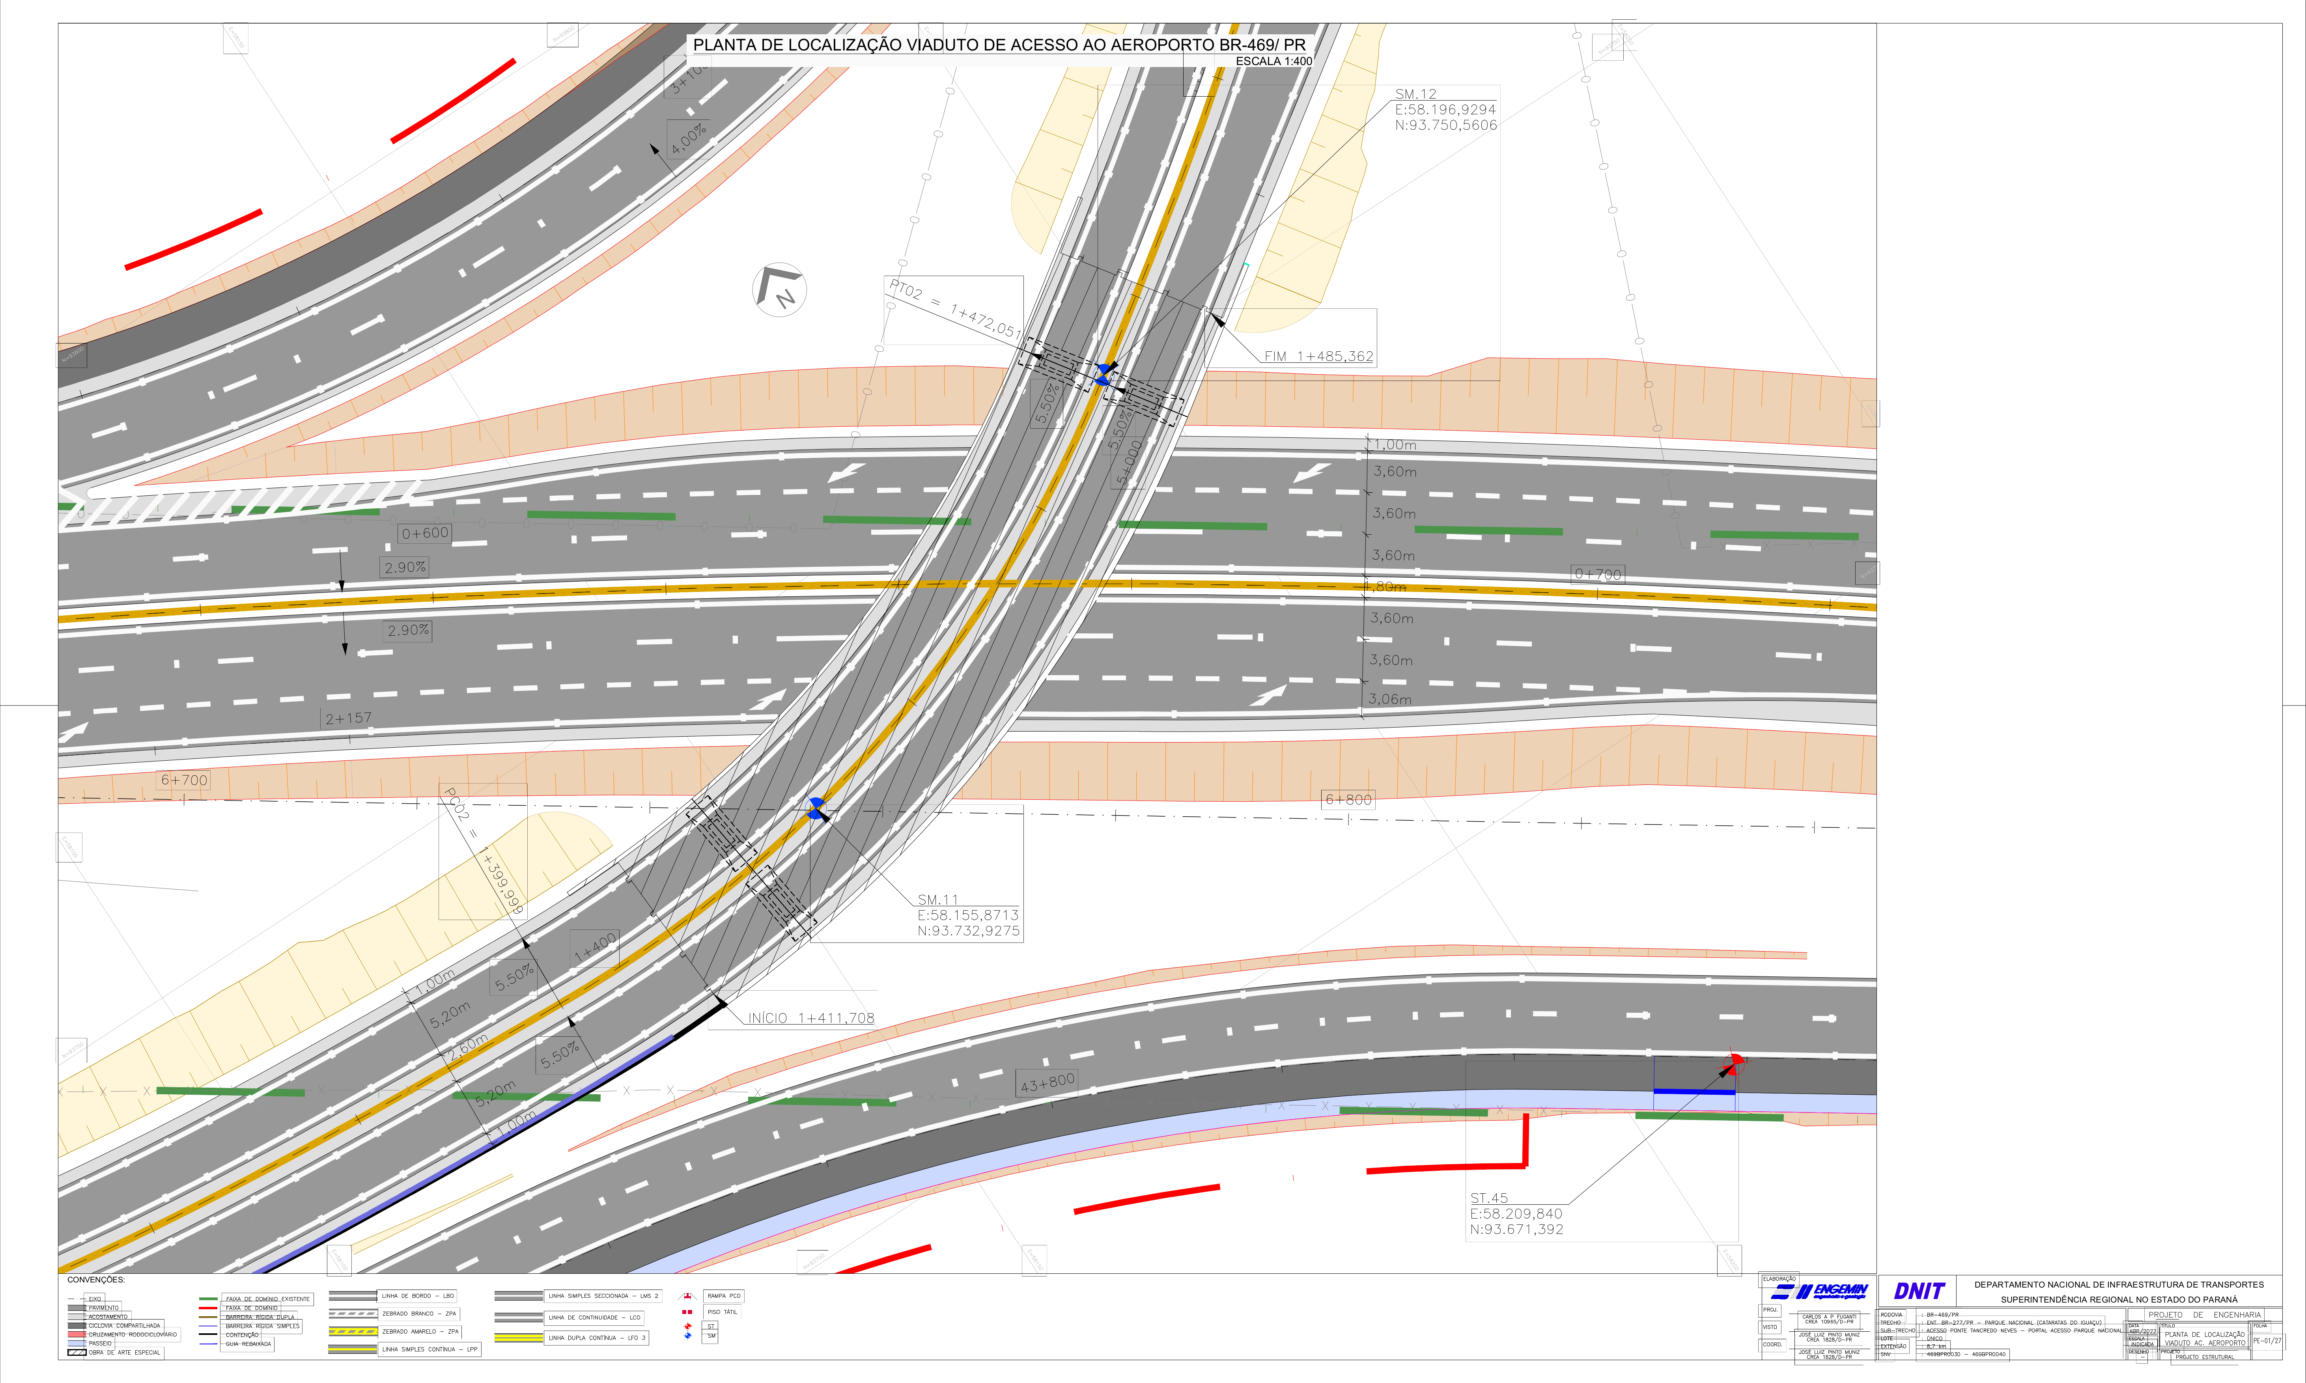Click the LINHA DE BORDO sample strip
This screenshot has width=2306, height=1383.
[x=352, y=1296]
